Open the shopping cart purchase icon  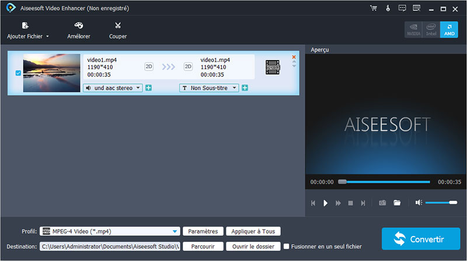[374, 9]
